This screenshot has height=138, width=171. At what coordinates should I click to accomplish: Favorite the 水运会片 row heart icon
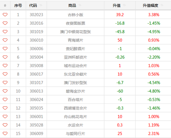[5, 125]
